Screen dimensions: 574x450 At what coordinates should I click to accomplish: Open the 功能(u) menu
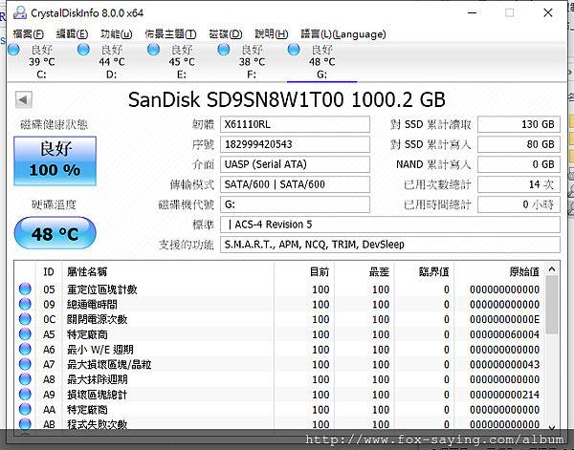click(116, 34)
